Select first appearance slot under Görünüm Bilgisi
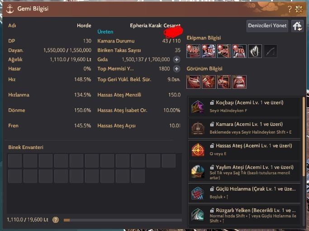 point(193,82)
